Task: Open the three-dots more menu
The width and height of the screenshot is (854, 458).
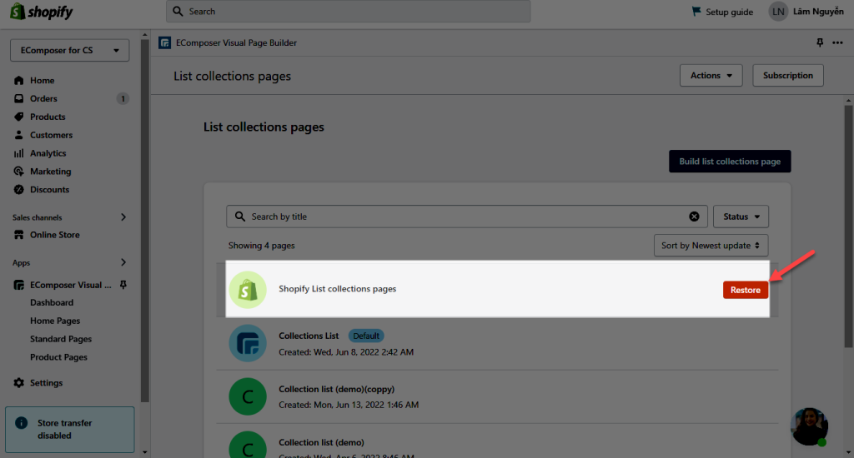Action: 837,42
